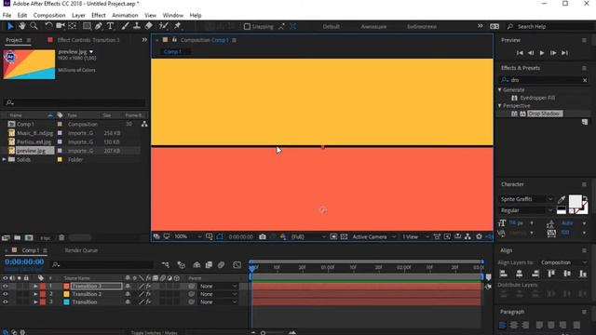Open the Full resolution dropdown

[x=308, y=236]
